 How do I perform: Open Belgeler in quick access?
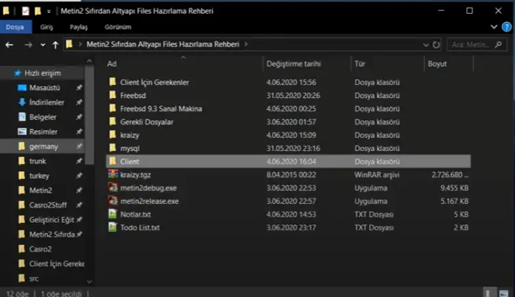tap(43, 117)
